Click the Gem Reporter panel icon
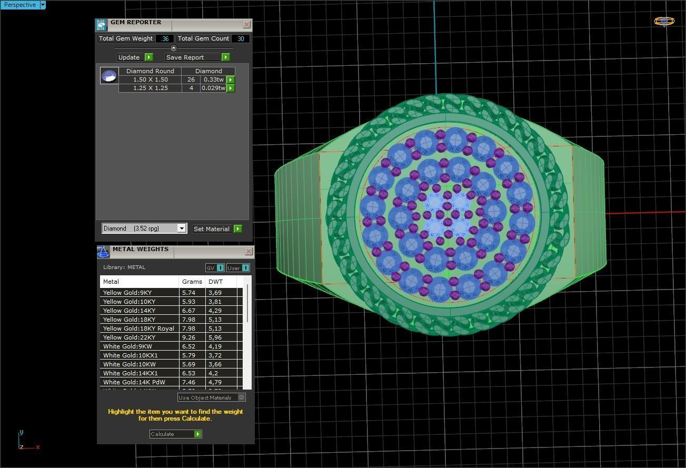 click(101, 25)
